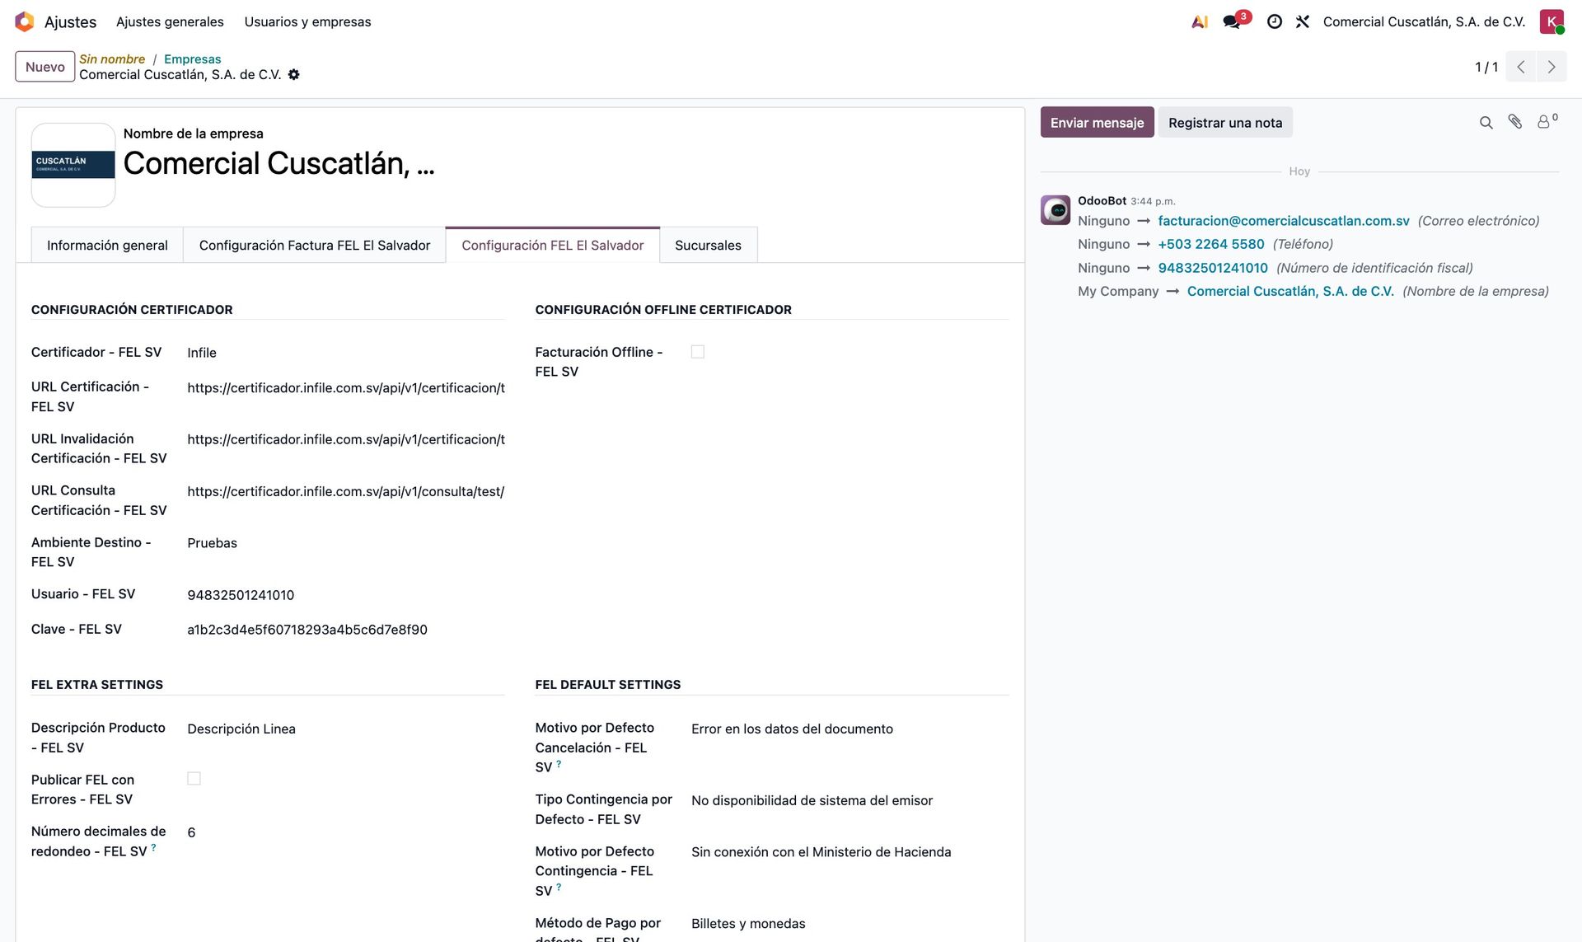Viewport: 1582px width, 942px height.
Task: Open Descripción Producto dropdown showing Descripción Linea
Action: pyautogui.click(x=346, y=729)
